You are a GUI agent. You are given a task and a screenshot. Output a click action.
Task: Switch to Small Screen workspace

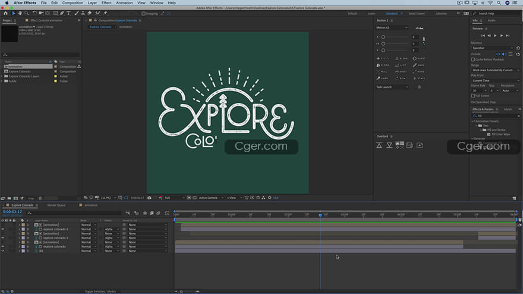417,14
